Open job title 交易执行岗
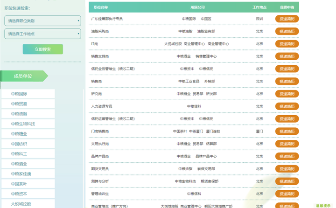This screenshot has height=208, width=336. coord(100,144)
